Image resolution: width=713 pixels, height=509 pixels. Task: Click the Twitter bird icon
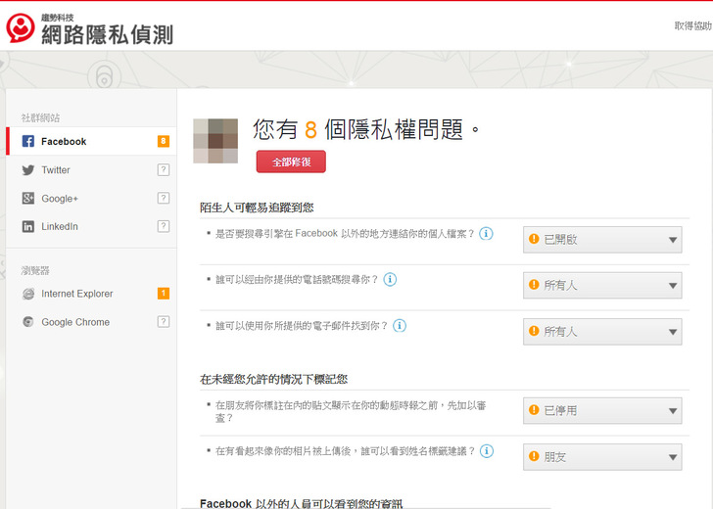(28, 170)
